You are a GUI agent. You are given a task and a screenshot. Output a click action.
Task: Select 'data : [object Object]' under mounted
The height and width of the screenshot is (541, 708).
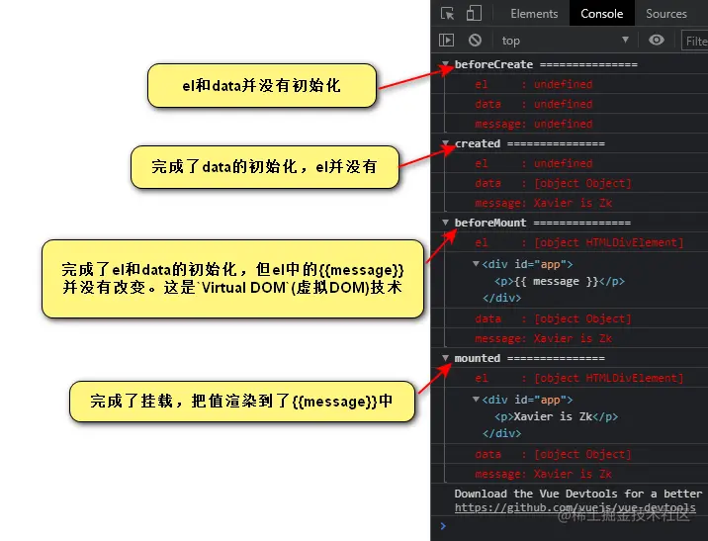tap(553, 454)
